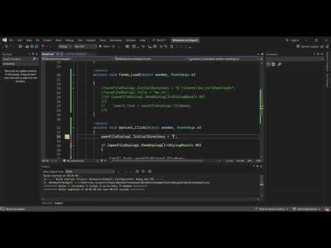Image resolution: width=331 pixels, height=248 pixels.
Task: Switch to the Error List tab
Action: click(47, 203)
